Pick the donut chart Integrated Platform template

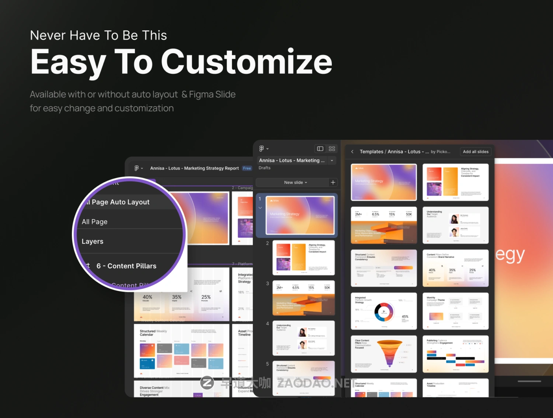[x=384, y=311]
